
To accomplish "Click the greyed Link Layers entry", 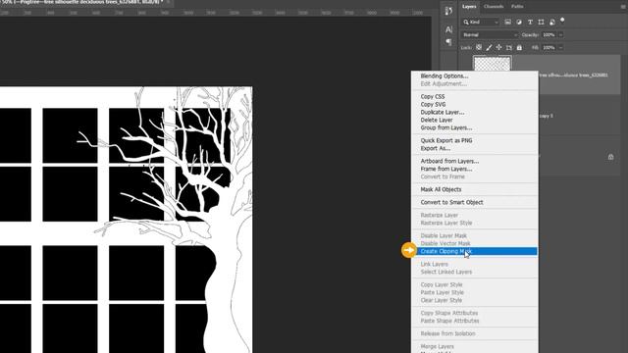I will click(434, 264).
